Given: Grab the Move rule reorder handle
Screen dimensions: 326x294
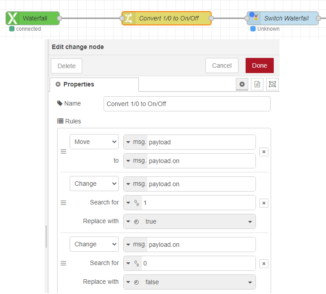Looking at the screenshot, I should 63,151.
